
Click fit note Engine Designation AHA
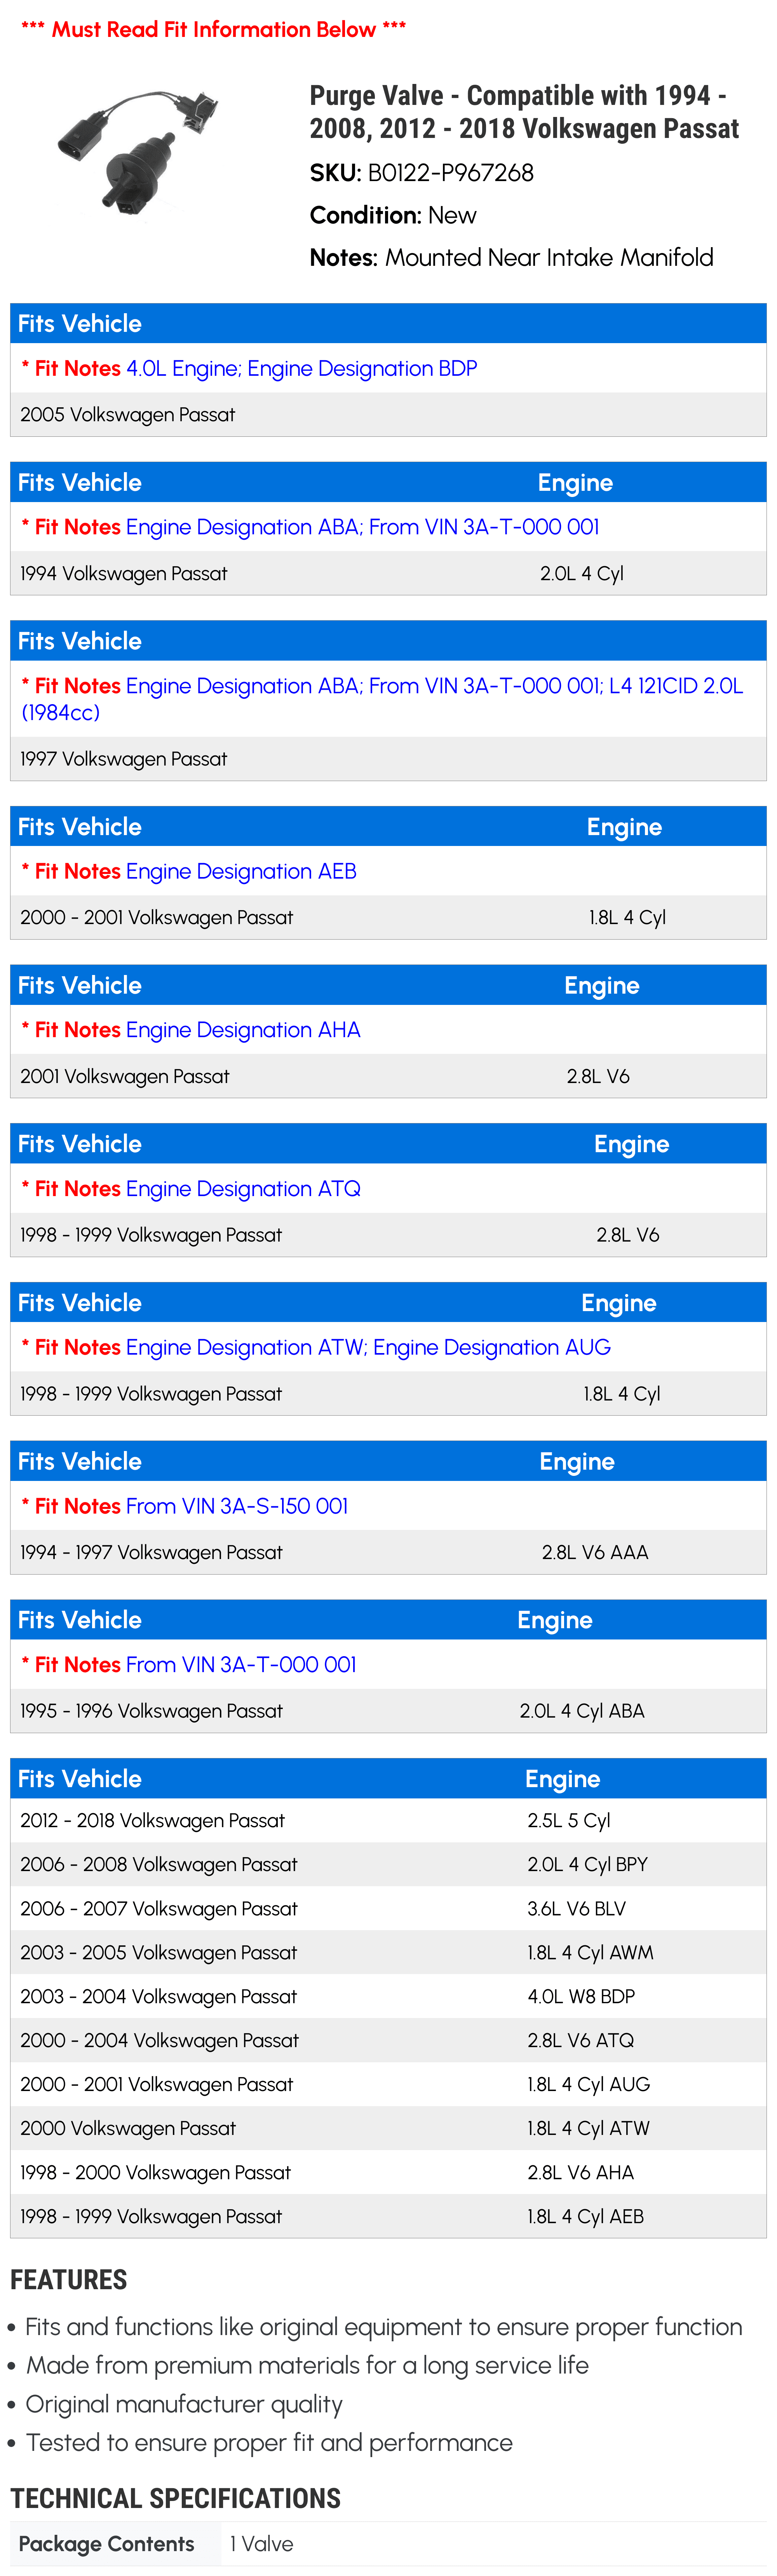pos(191,1031)
